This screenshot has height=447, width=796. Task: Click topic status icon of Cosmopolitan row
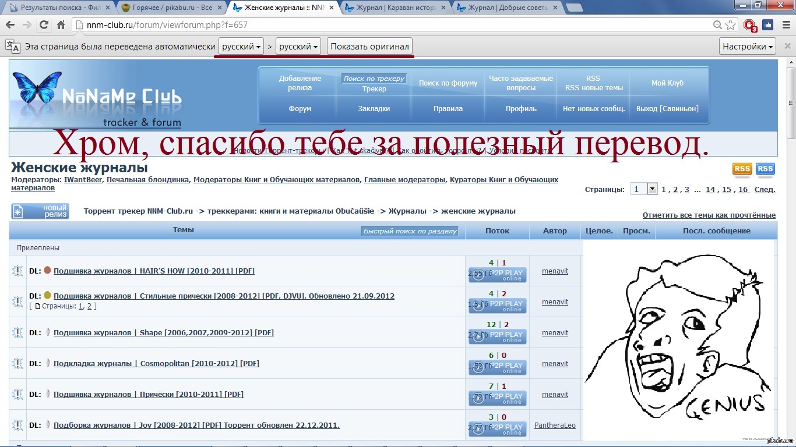(17, 363)
